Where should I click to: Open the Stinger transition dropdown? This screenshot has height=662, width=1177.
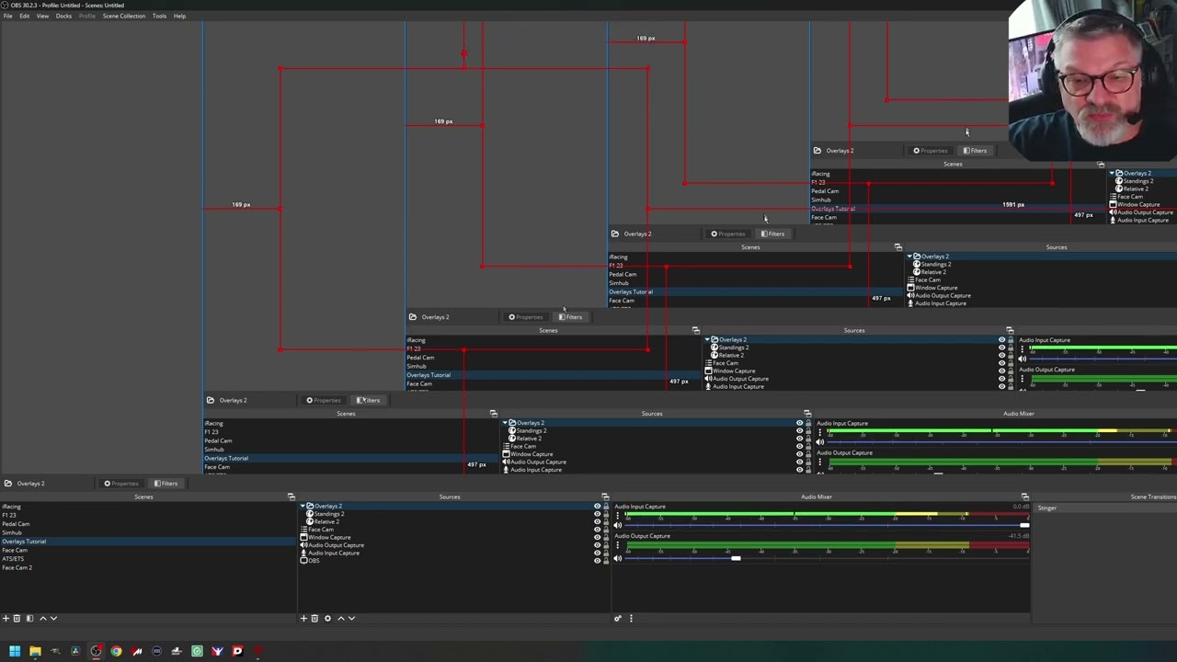point(1105,508)
